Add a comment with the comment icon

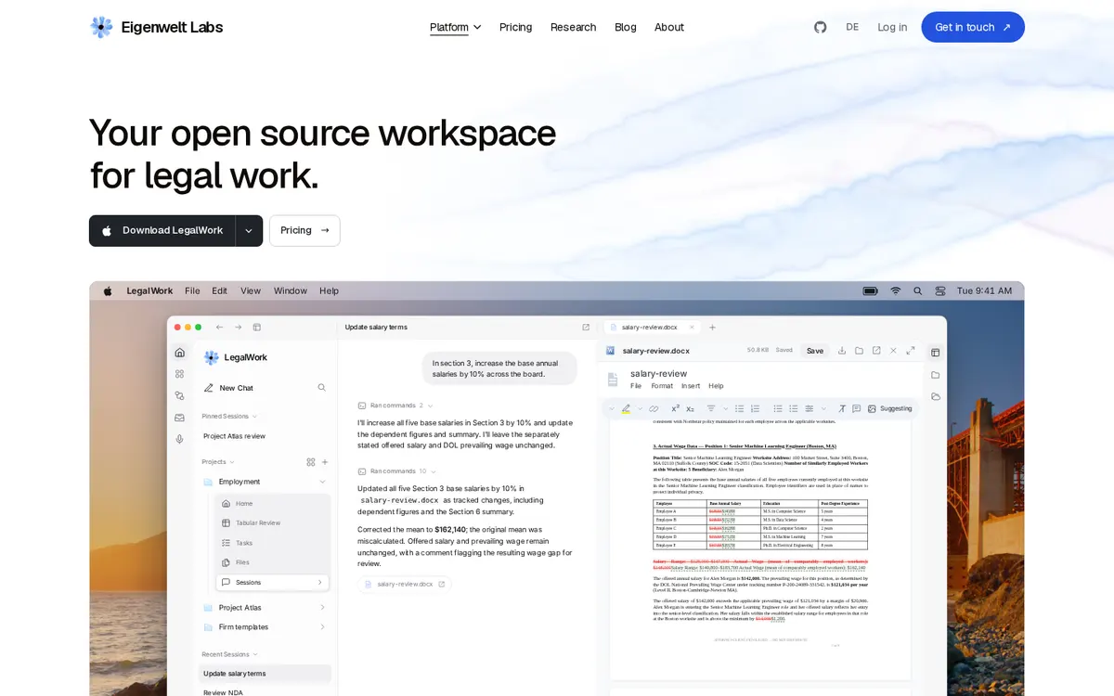coord(856,408)
